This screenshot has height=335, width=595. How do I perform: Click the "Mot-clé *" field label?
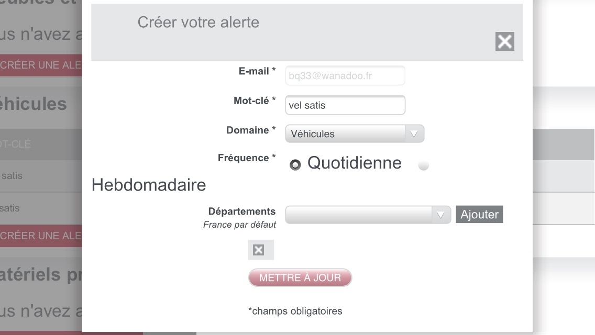pos(255,100)
